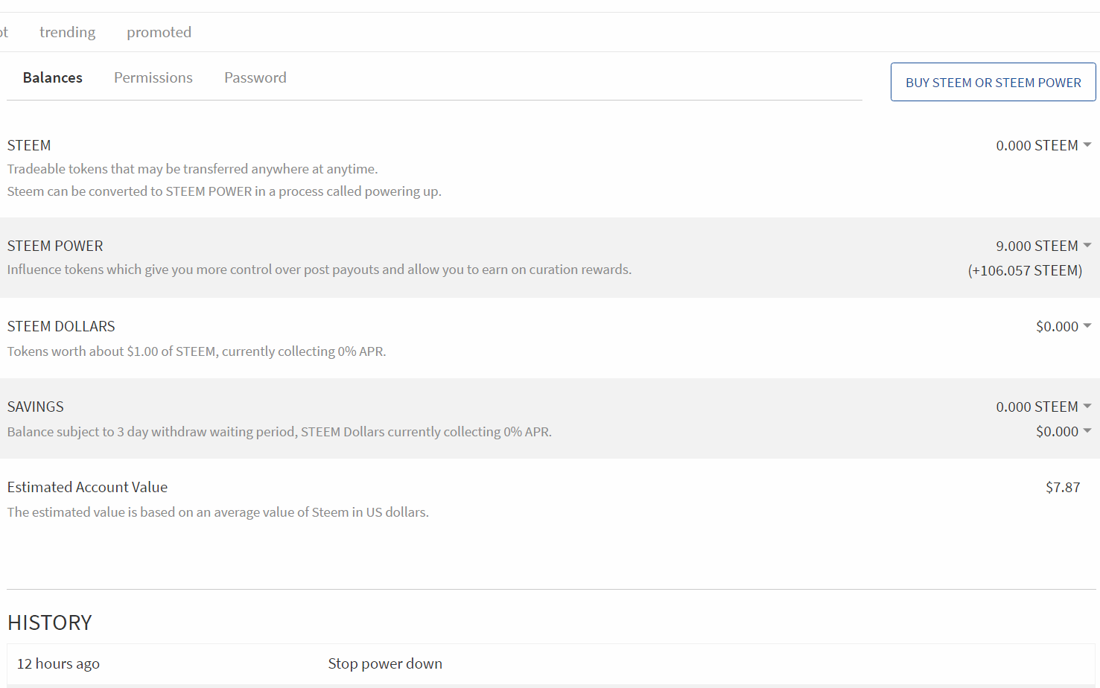Click the Estimated Account Value label
The image size is (1100, 688).
click(x=87, y=487)
